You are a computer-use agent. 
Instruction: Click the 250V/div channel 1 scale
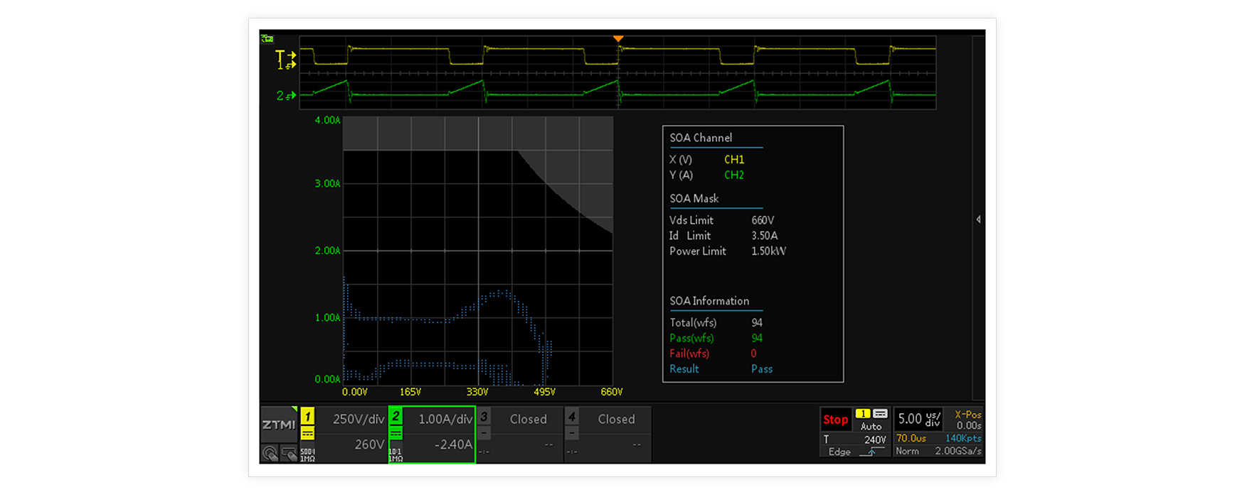(358, 420)
